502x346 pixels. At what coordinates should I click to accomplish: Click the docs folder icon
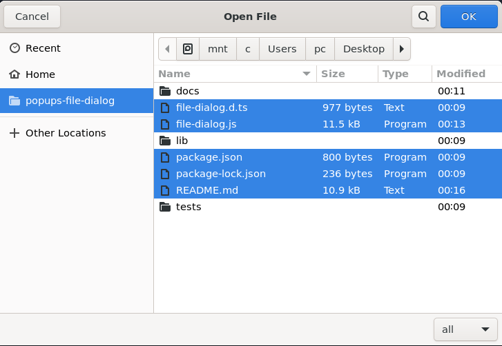[x=165, y=91]
